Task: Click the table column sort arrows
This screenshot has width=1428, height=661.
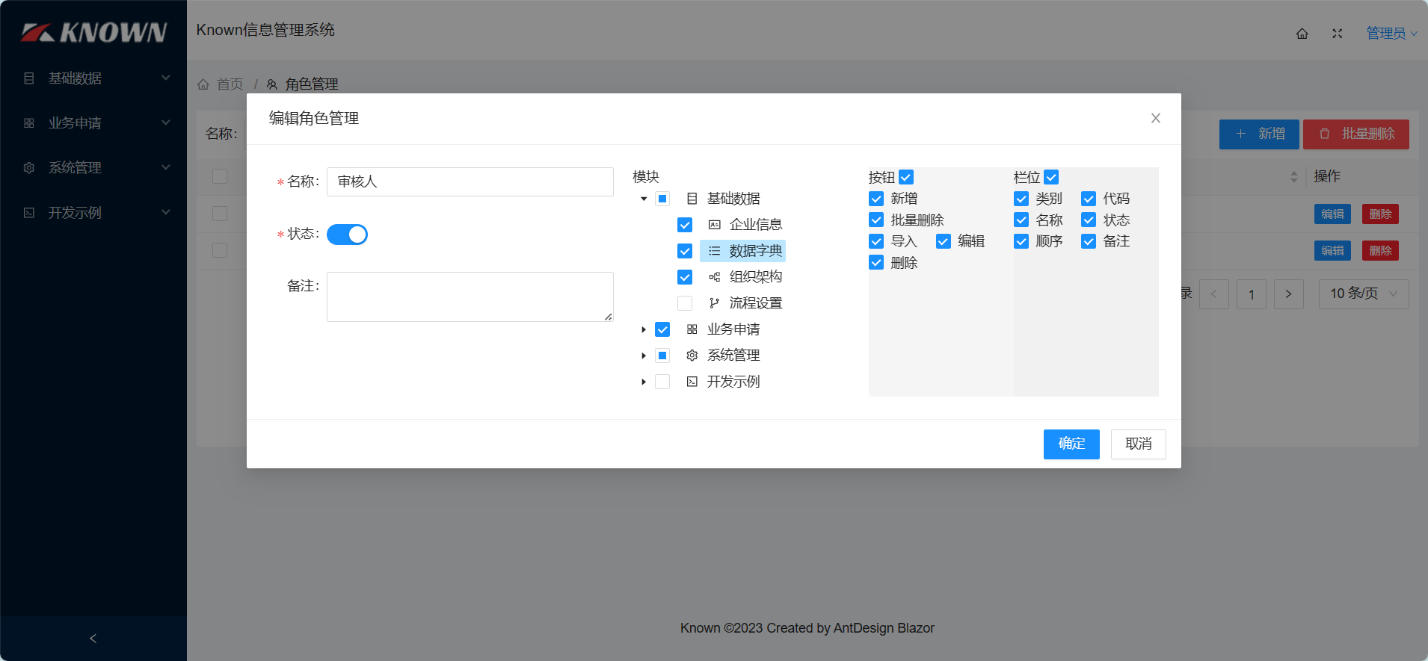Action: click(x=1294, y=177)
